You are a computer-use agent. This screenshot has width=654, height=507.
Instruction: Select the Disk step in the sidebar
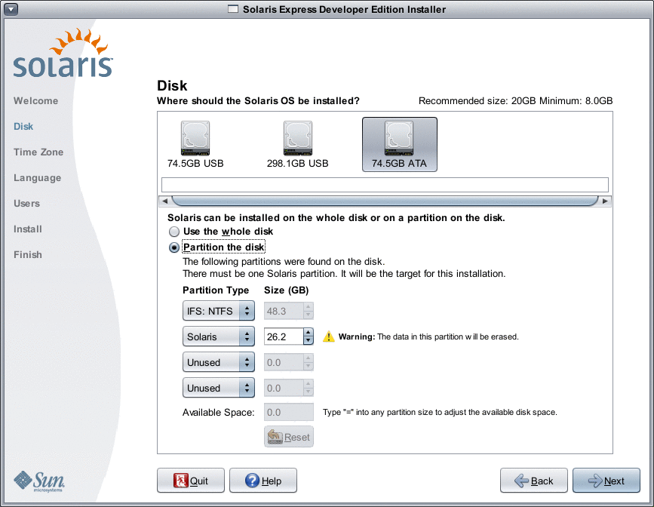[x=25, y=126]
